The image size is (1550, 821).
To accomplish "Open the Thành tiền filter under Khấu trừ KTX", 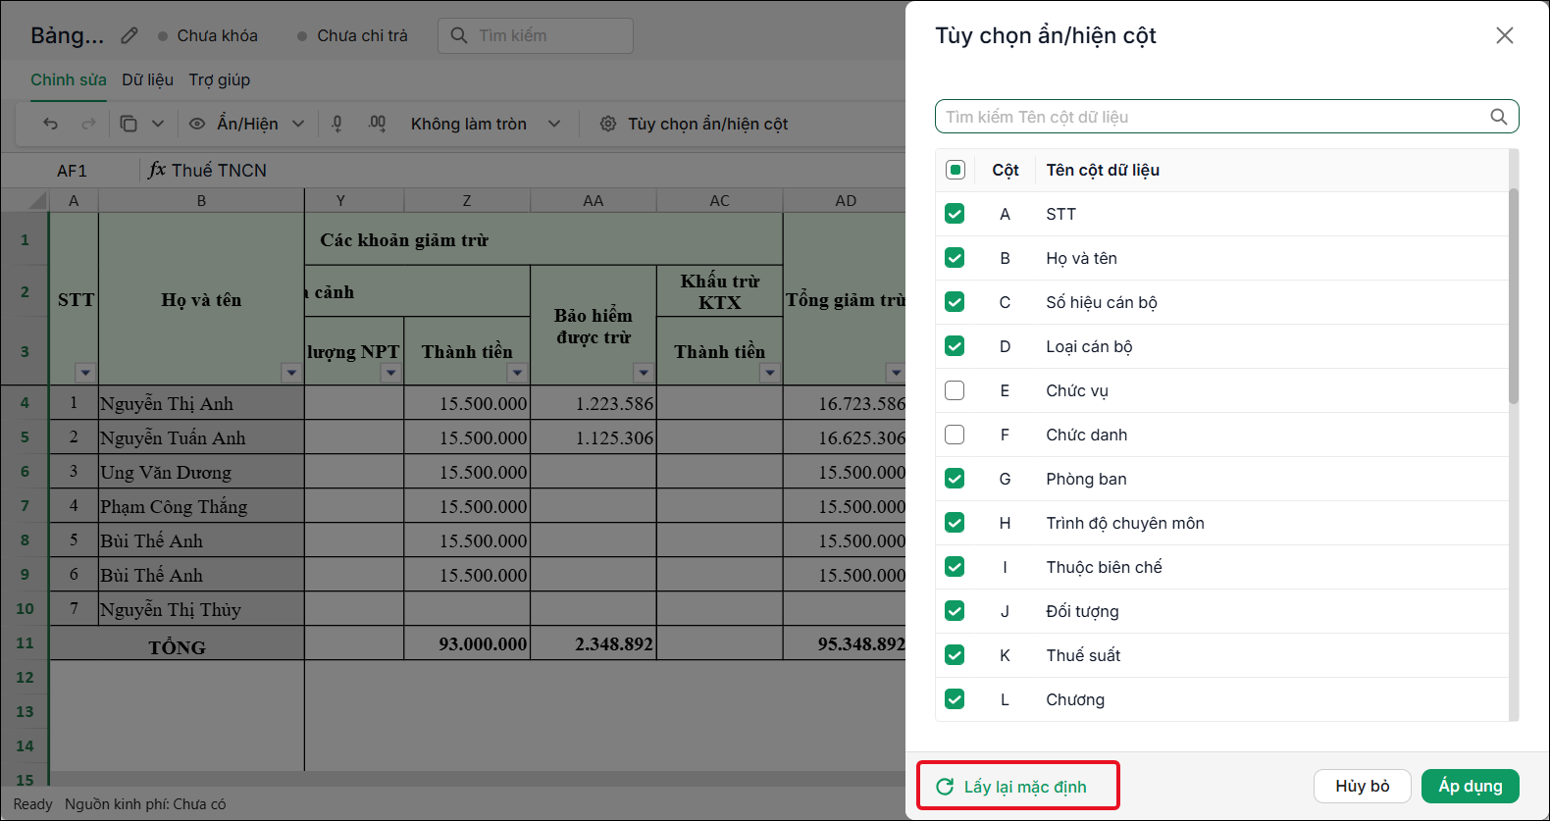I will click(770, 373).
